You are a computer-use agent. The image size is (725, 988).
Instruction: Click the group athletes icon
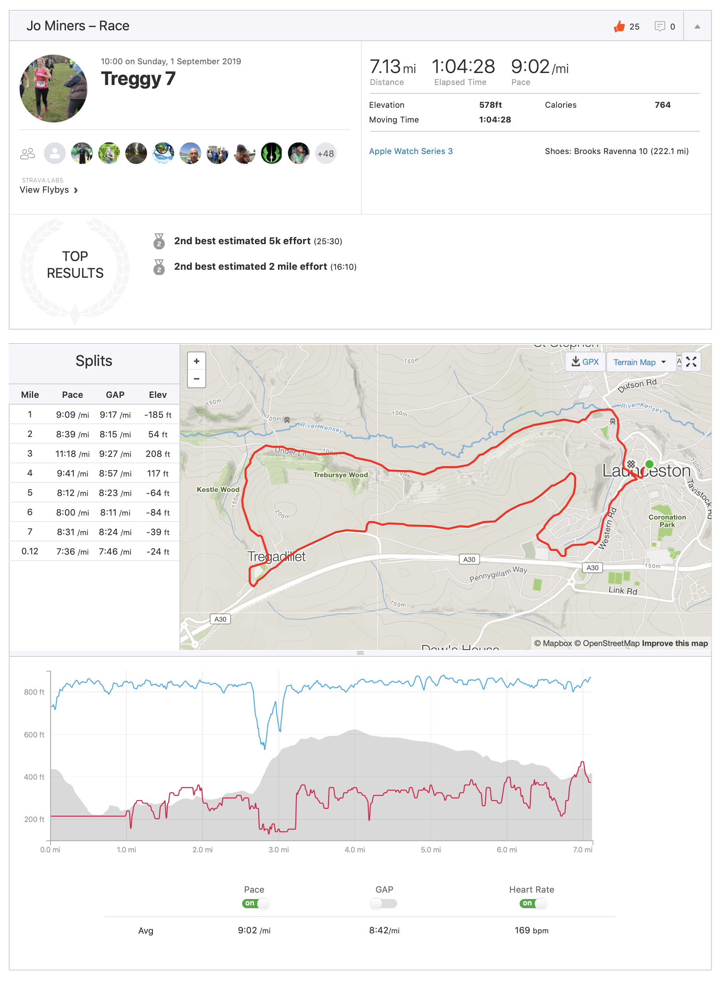(27, 154)
